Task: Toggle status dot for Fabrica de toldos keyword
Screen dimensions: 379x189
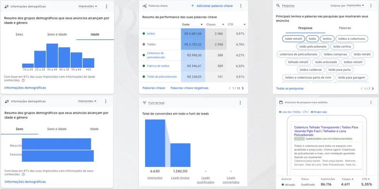Action: pyautogui.click(x=144, y=66)
